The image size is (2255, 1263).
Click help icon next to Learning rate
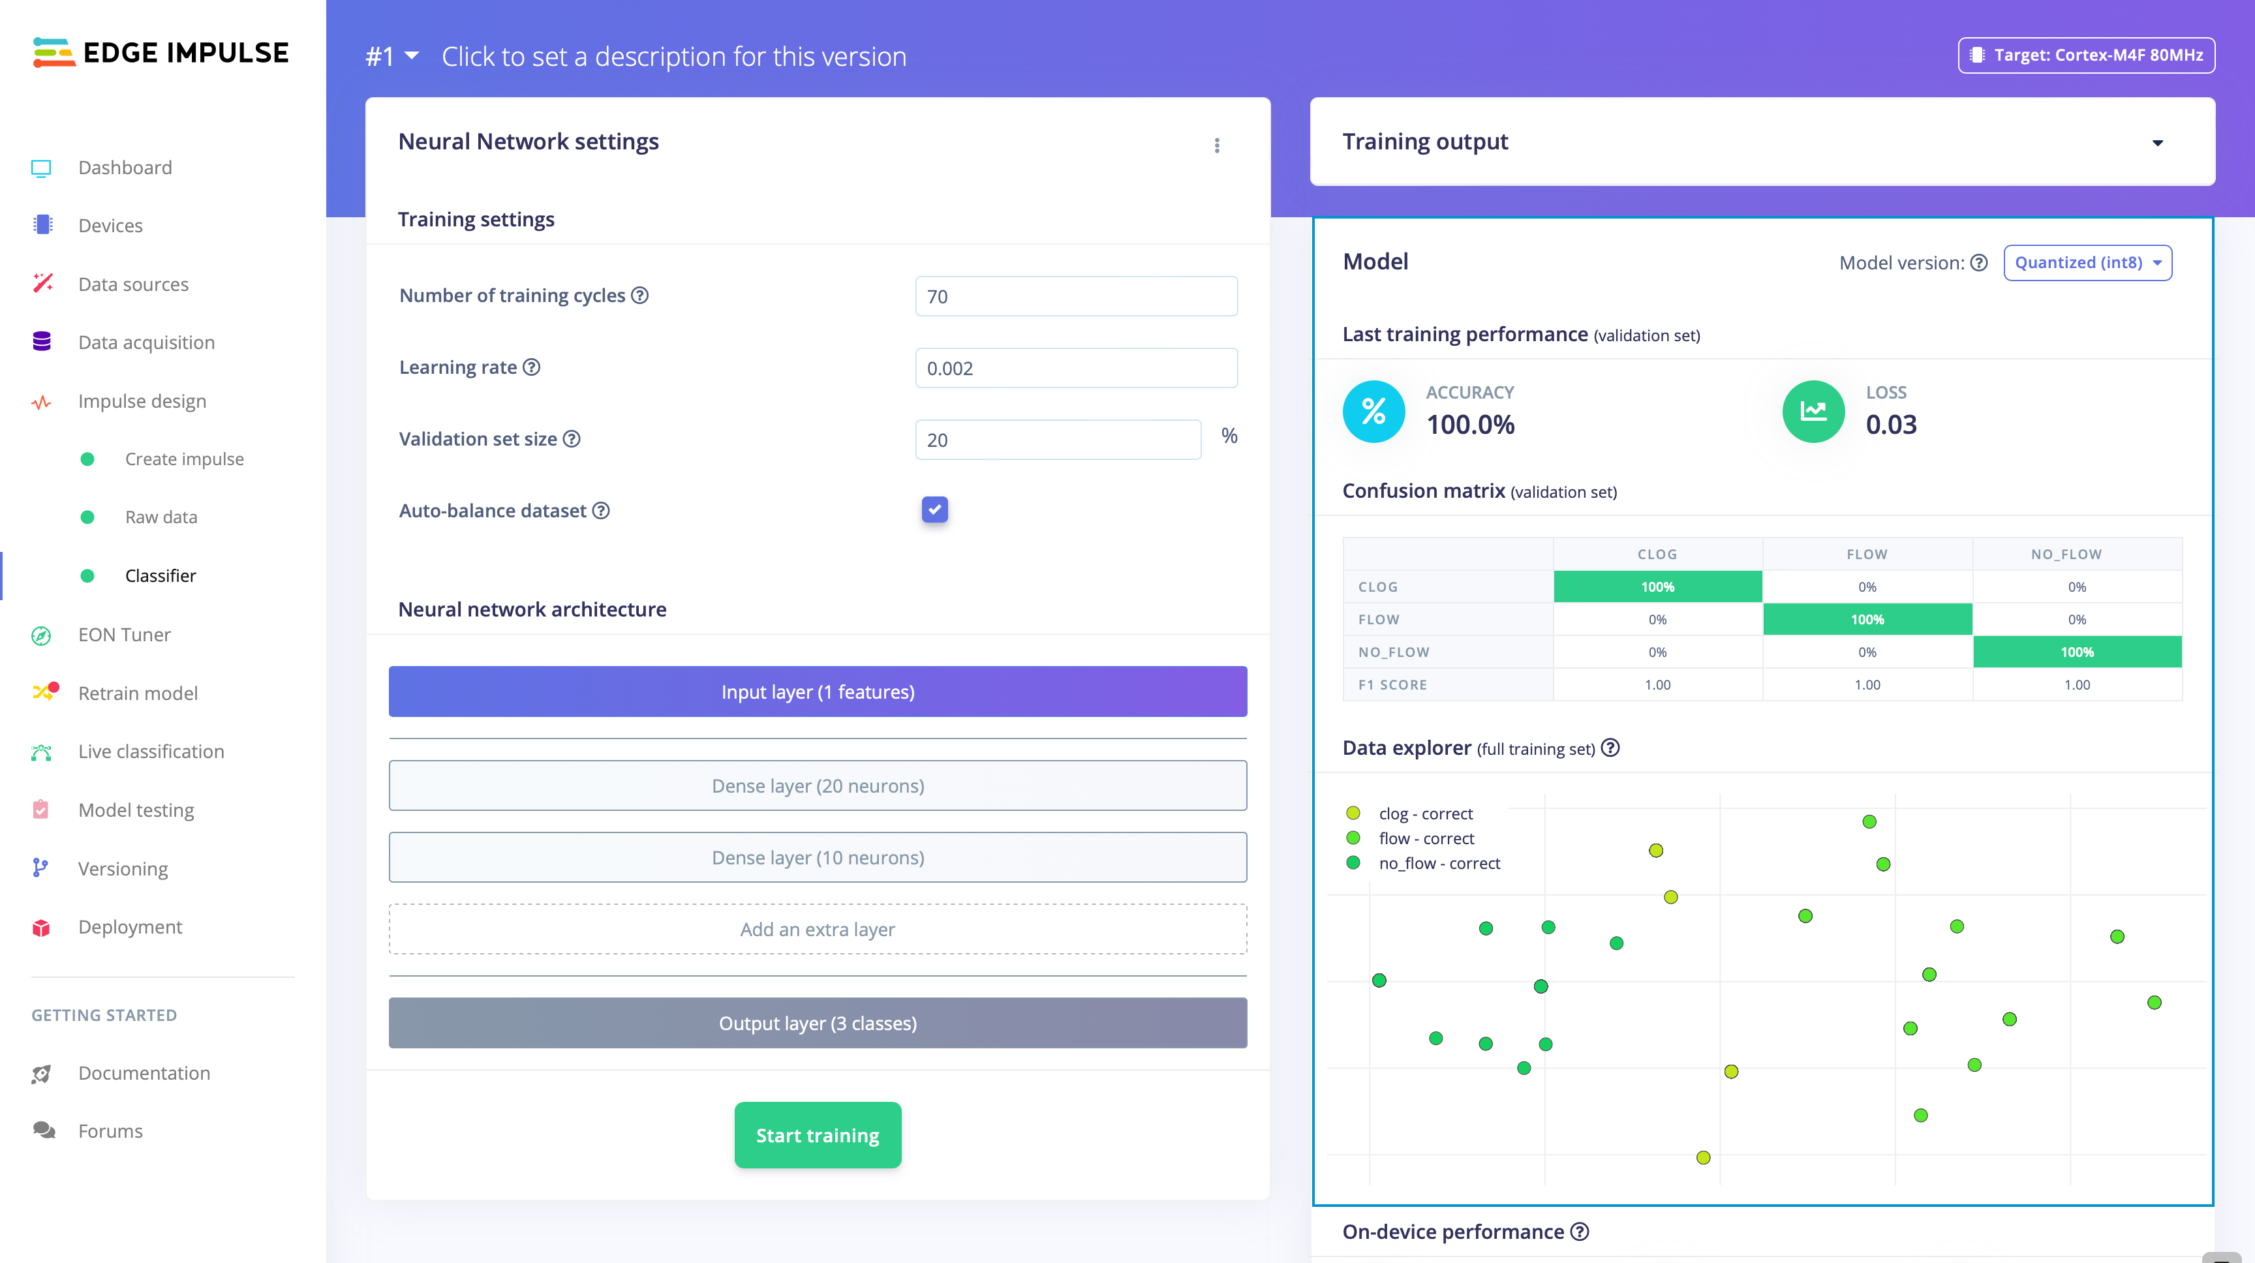click(x=531, y=367)
